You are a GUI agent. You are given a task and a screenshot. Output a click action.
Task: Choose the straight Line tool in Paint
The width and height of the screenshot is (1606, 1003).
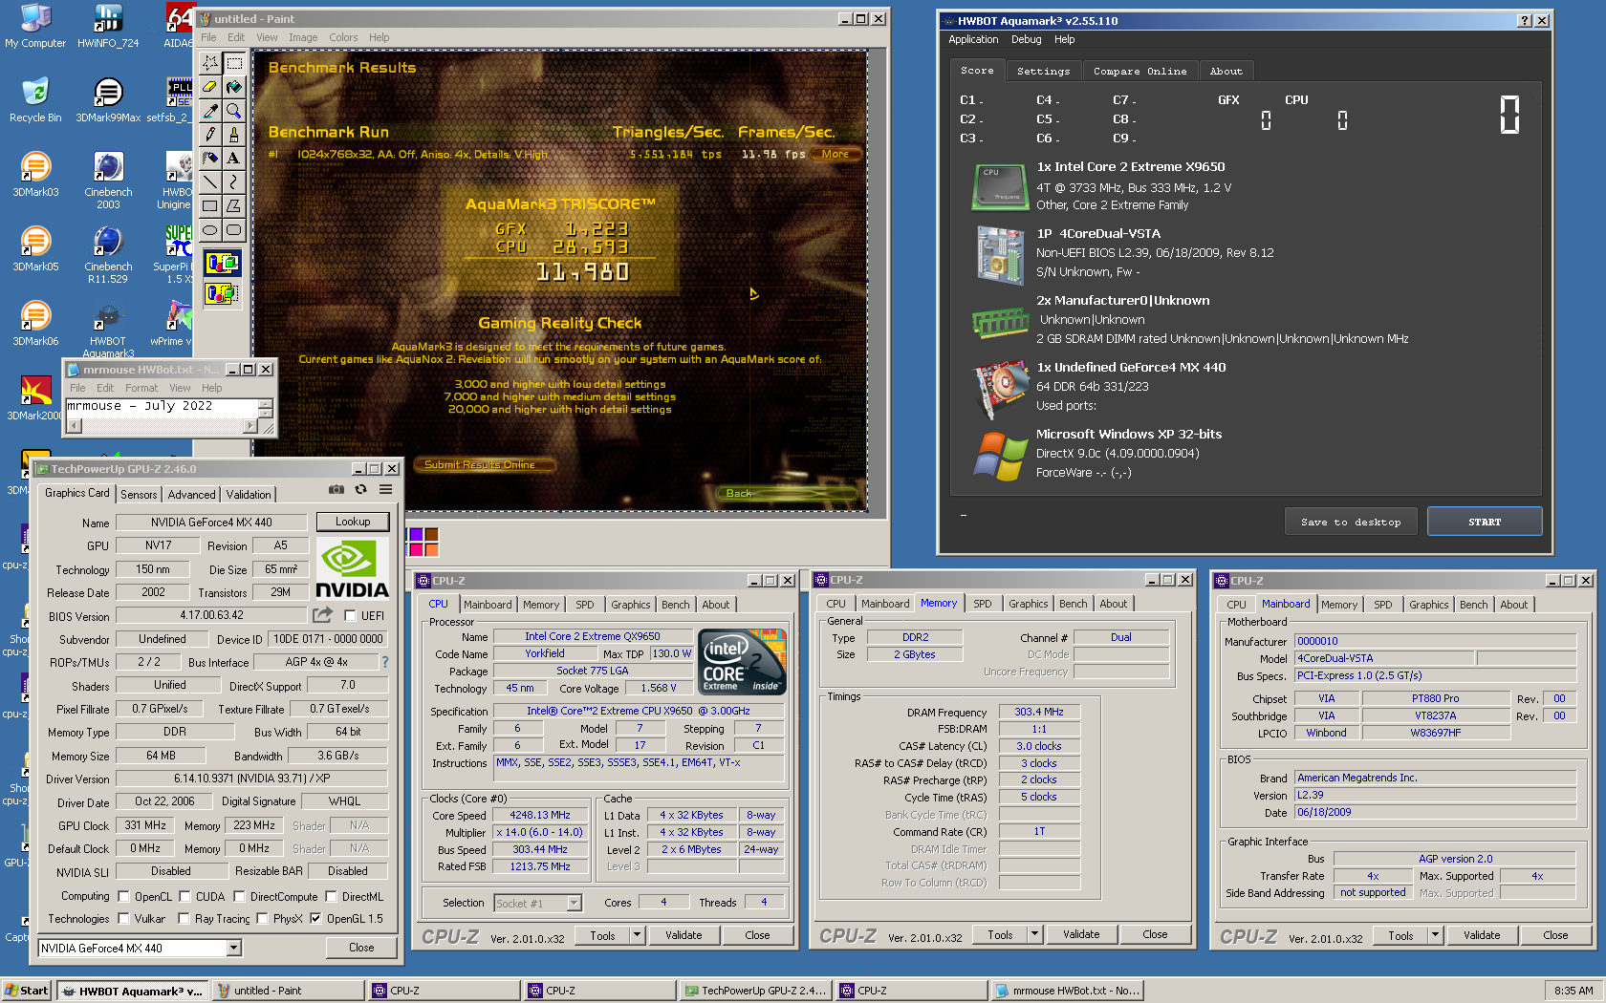coord(210,182)
